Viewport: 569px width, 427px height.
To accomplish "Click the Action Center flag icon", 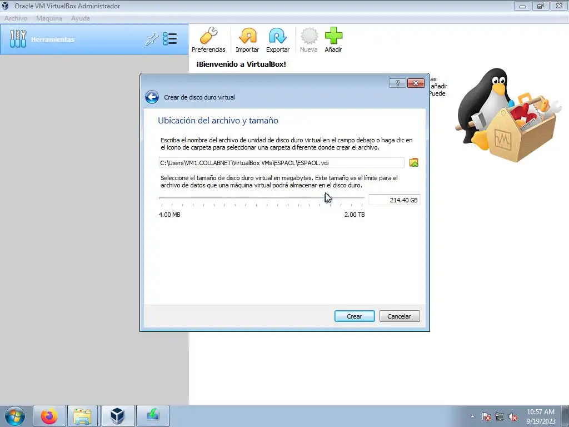I will click(x=486, y=417).
